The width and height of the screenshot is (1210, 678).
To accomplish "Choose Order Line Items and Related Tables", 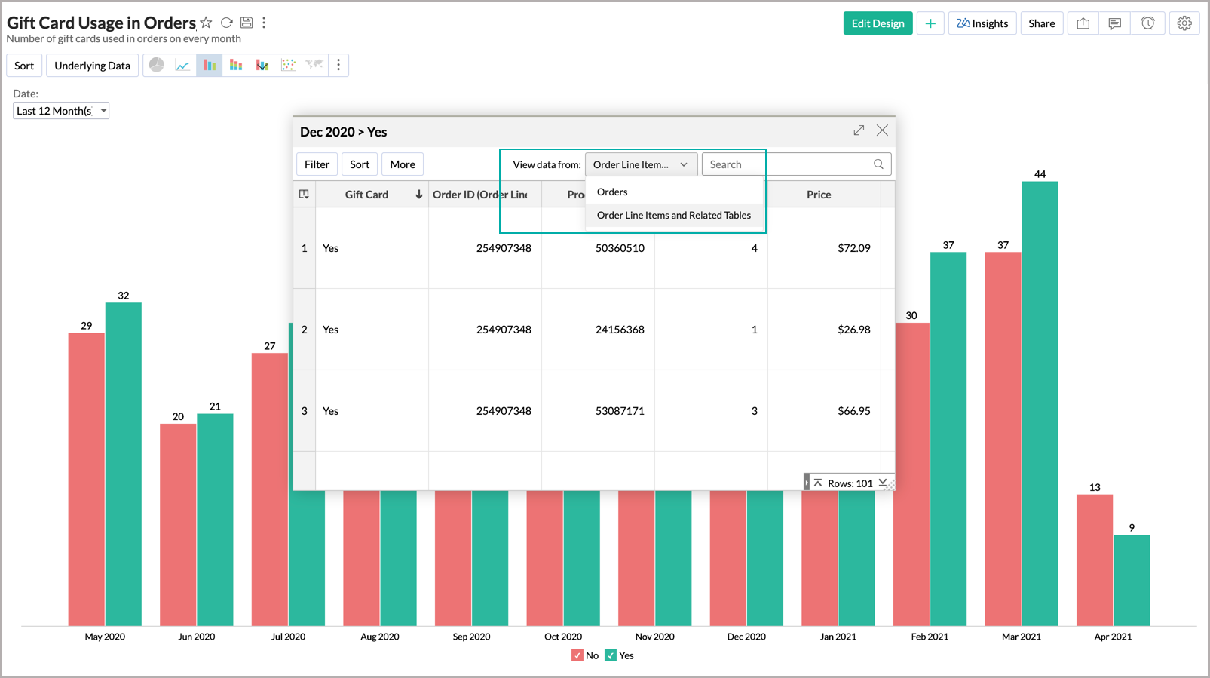I will pyautogui.click(x=673, y=215).
